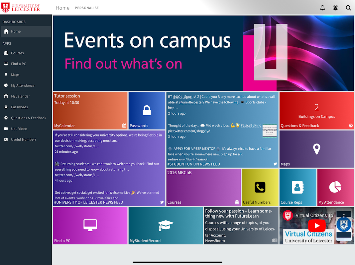Open the user profile icon

[x=335, y=8]
